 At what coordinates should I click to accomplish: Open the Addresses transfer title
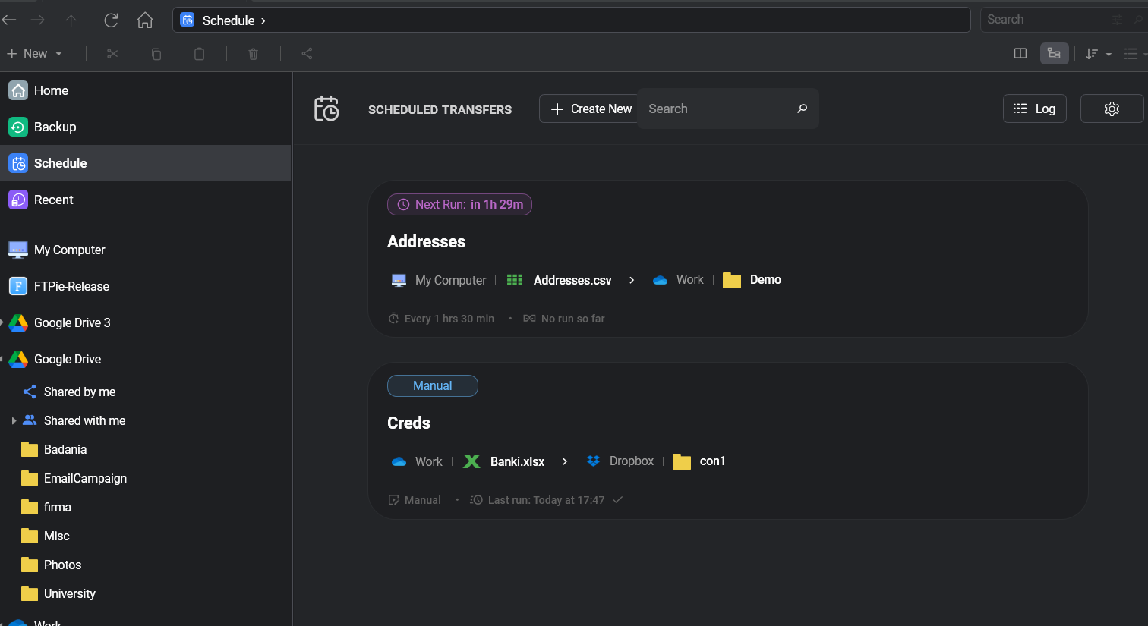(x=426, y=241)
